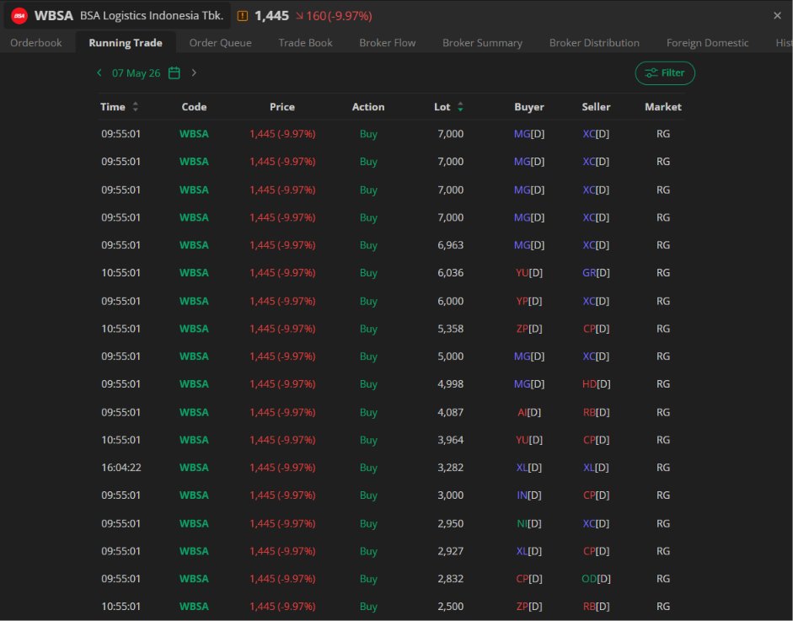Screen dimensions: 793x621
Task: Click buyer YP[D] in 6,000 lot row
Action: click(x=529, y=301)
